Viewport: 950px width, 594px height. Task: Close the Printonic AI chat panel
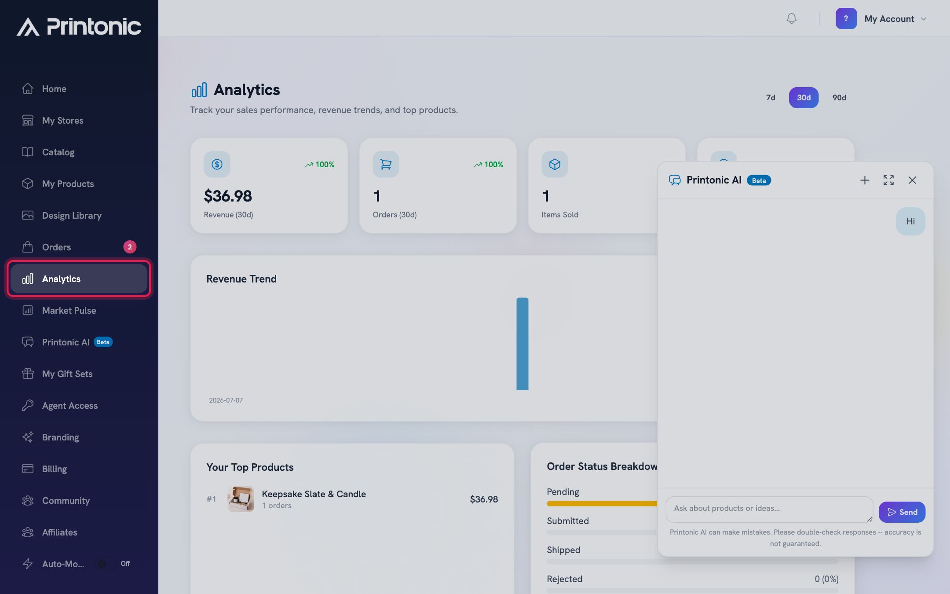coord(912,180)
